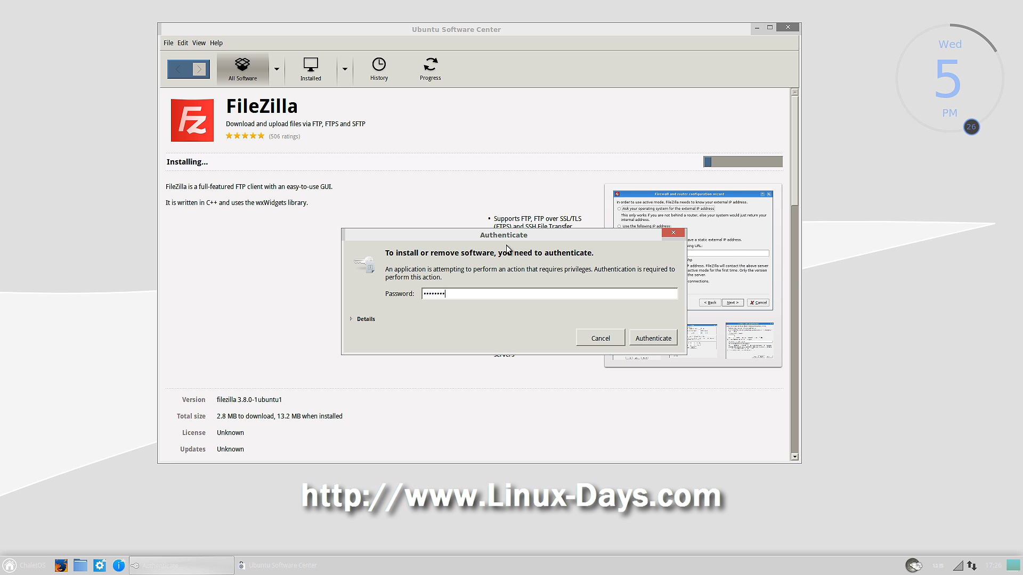Viewport: 1023px width, 575px height.
Task: Open the 506 ratings link
Action: (x=285, y=137)
